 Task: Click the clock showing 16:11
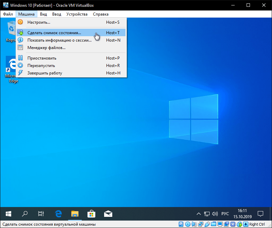[242, 214]
